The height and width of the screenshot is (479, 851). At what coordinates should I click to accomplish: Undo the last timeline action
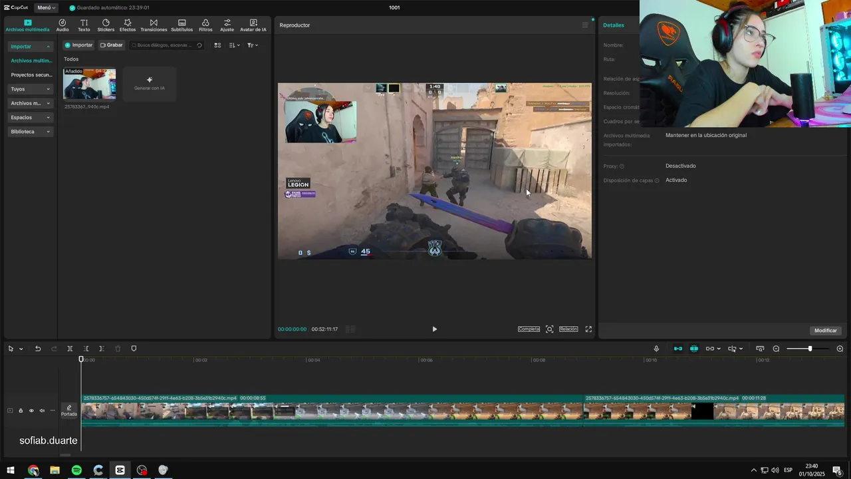(38, 349)
